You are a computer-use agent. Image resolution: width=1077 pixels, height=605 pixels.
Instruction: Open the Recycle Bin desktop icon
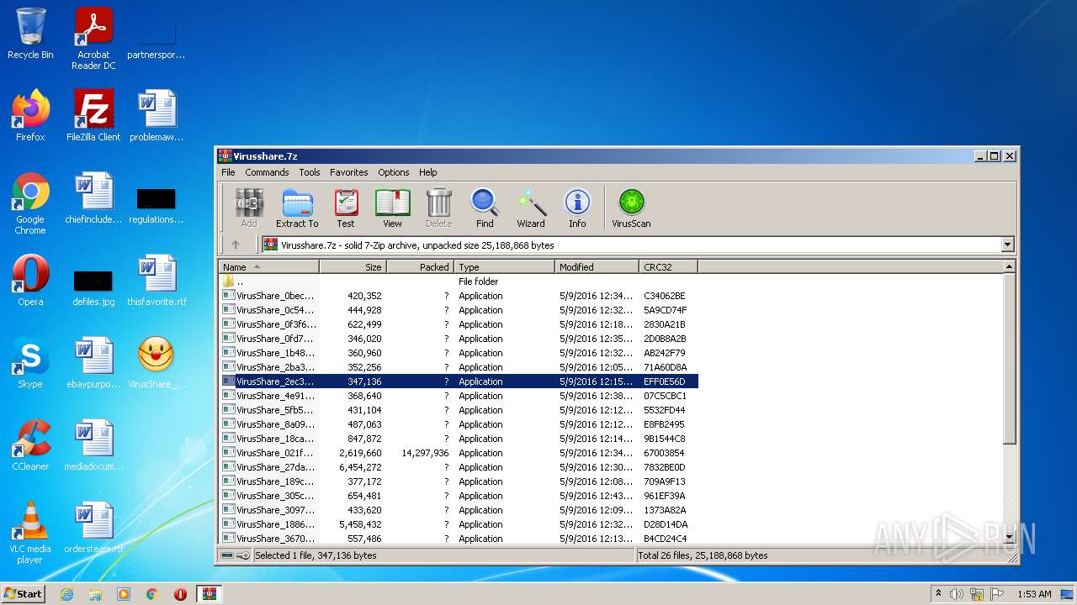click(30, 34)
